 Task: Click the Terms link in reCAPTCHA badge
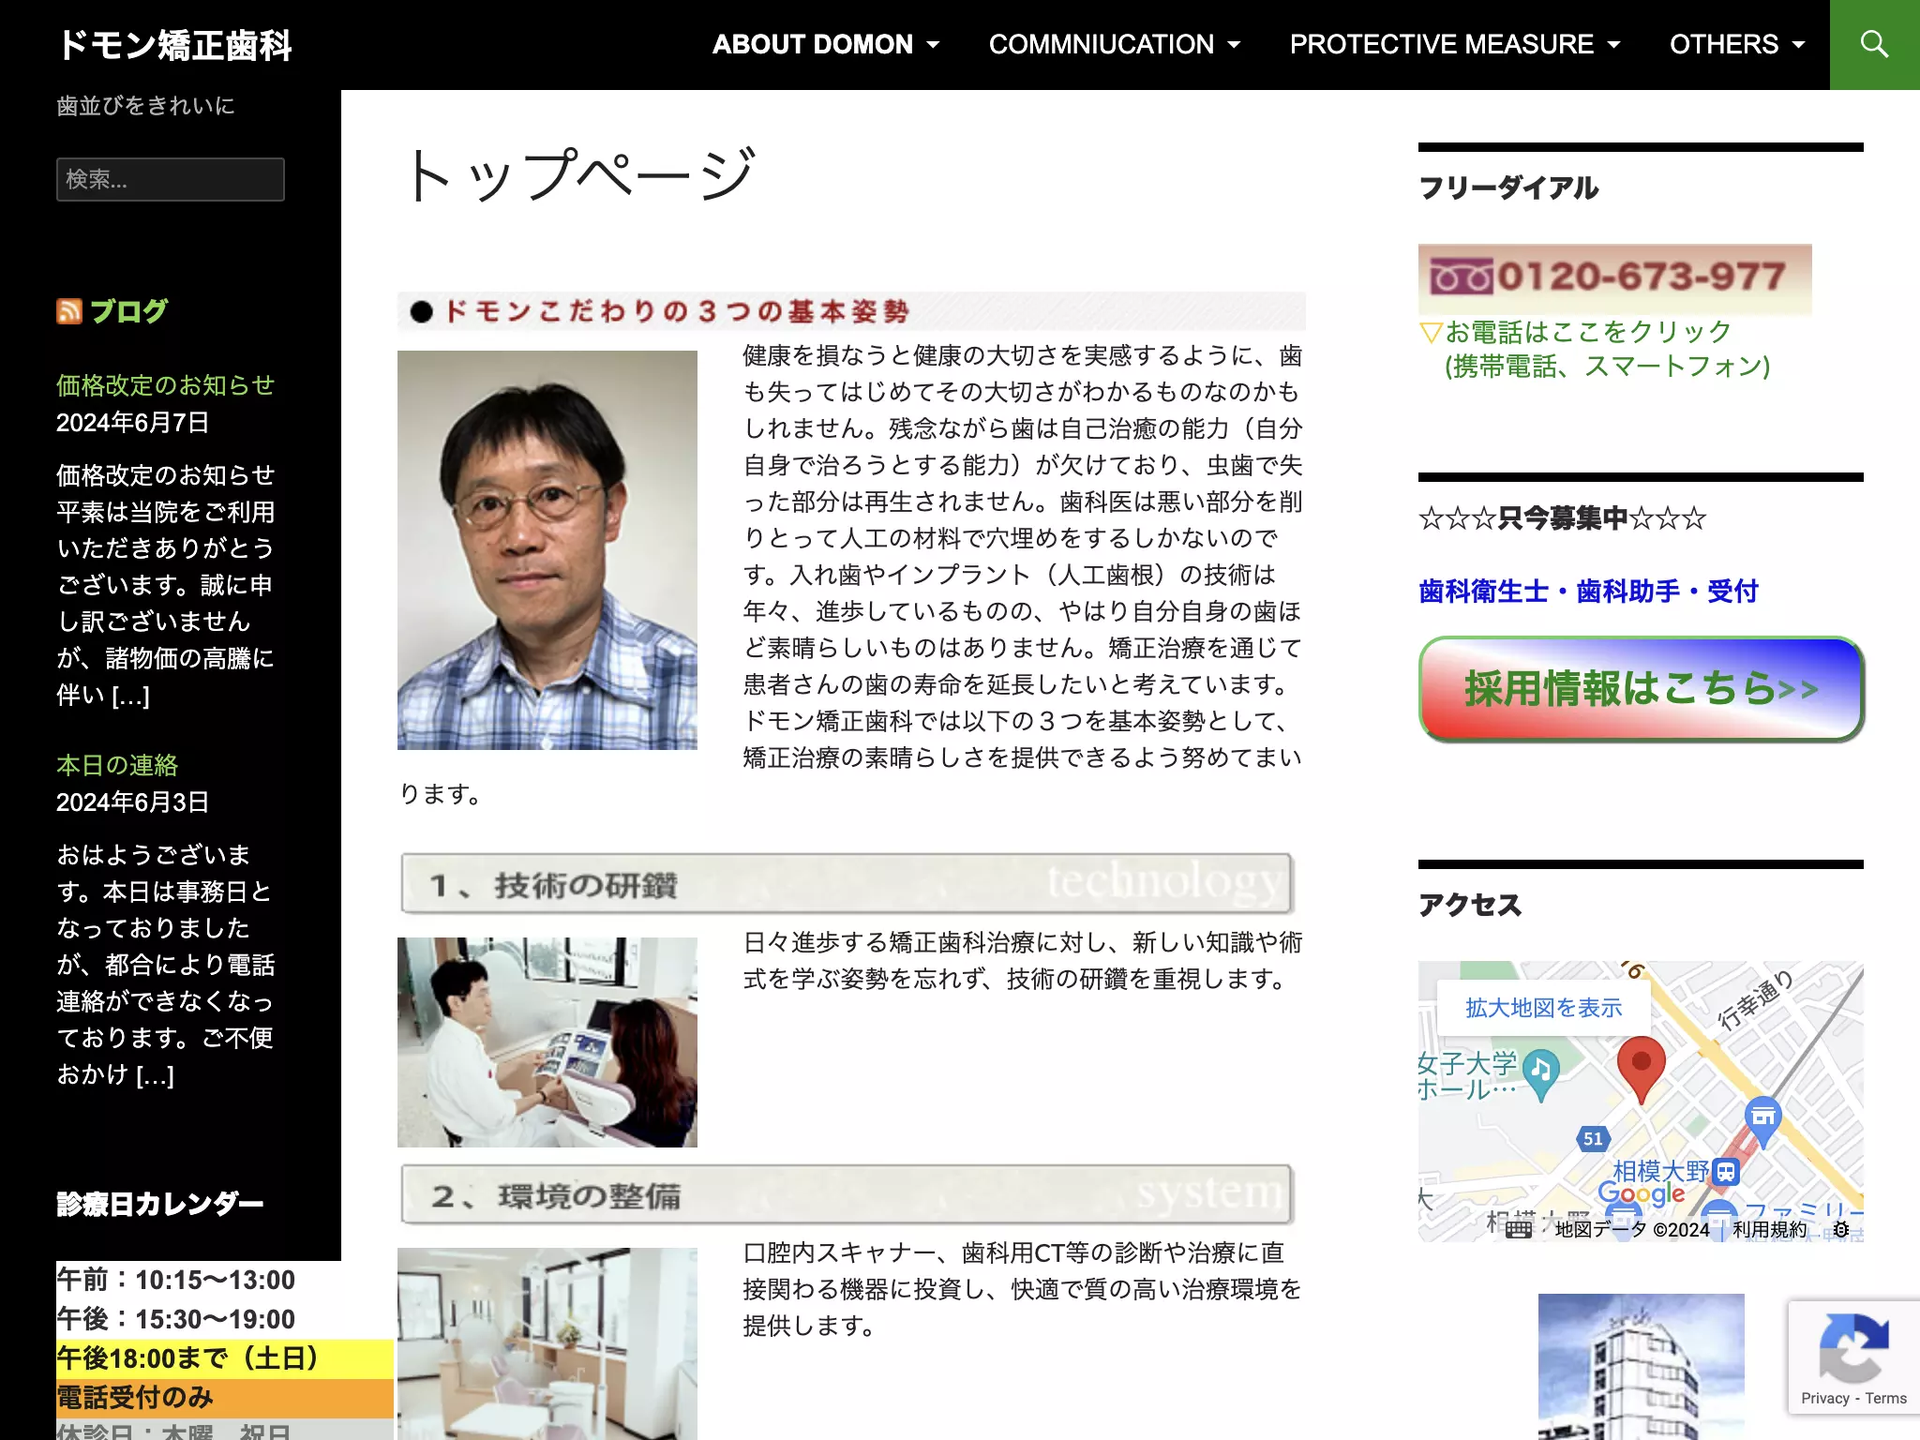(1885, 1399)
